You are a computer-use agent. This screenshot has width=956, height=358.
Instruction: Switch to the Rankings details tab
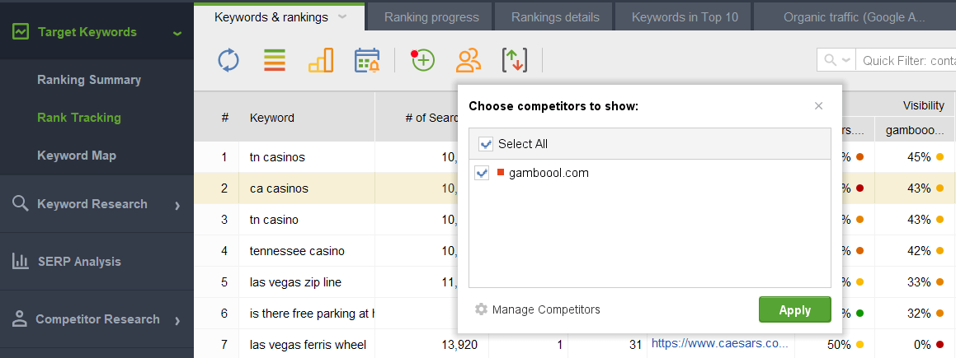point(555,17)
